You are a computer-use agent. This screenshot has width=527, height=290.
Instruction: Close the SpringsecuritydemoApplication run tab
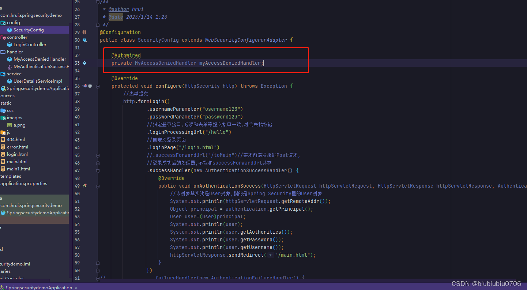point(76,288)
